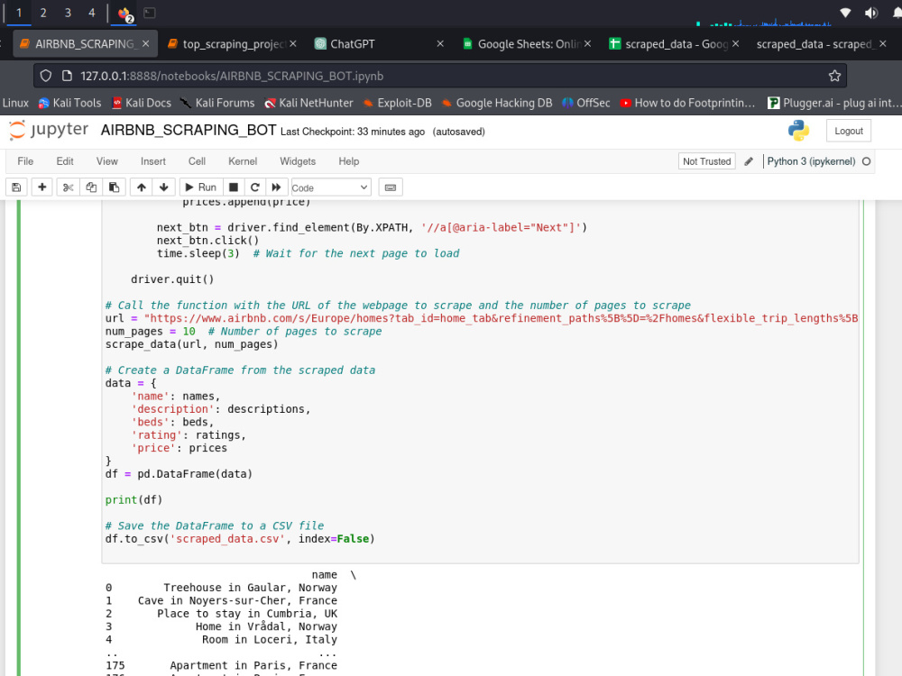The image size is (902, 676).
Task: Click the 'scraped_data.csv' string in code
Action: (228, 539)
